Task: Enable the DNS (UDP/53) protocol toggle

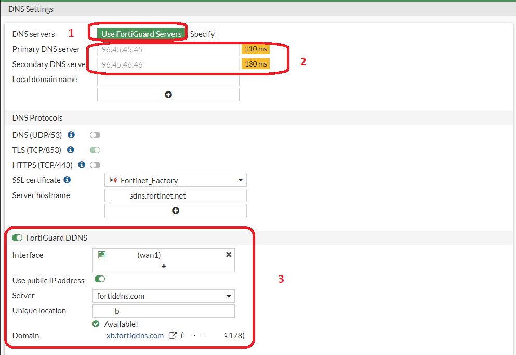Action: tap(95, 135)
